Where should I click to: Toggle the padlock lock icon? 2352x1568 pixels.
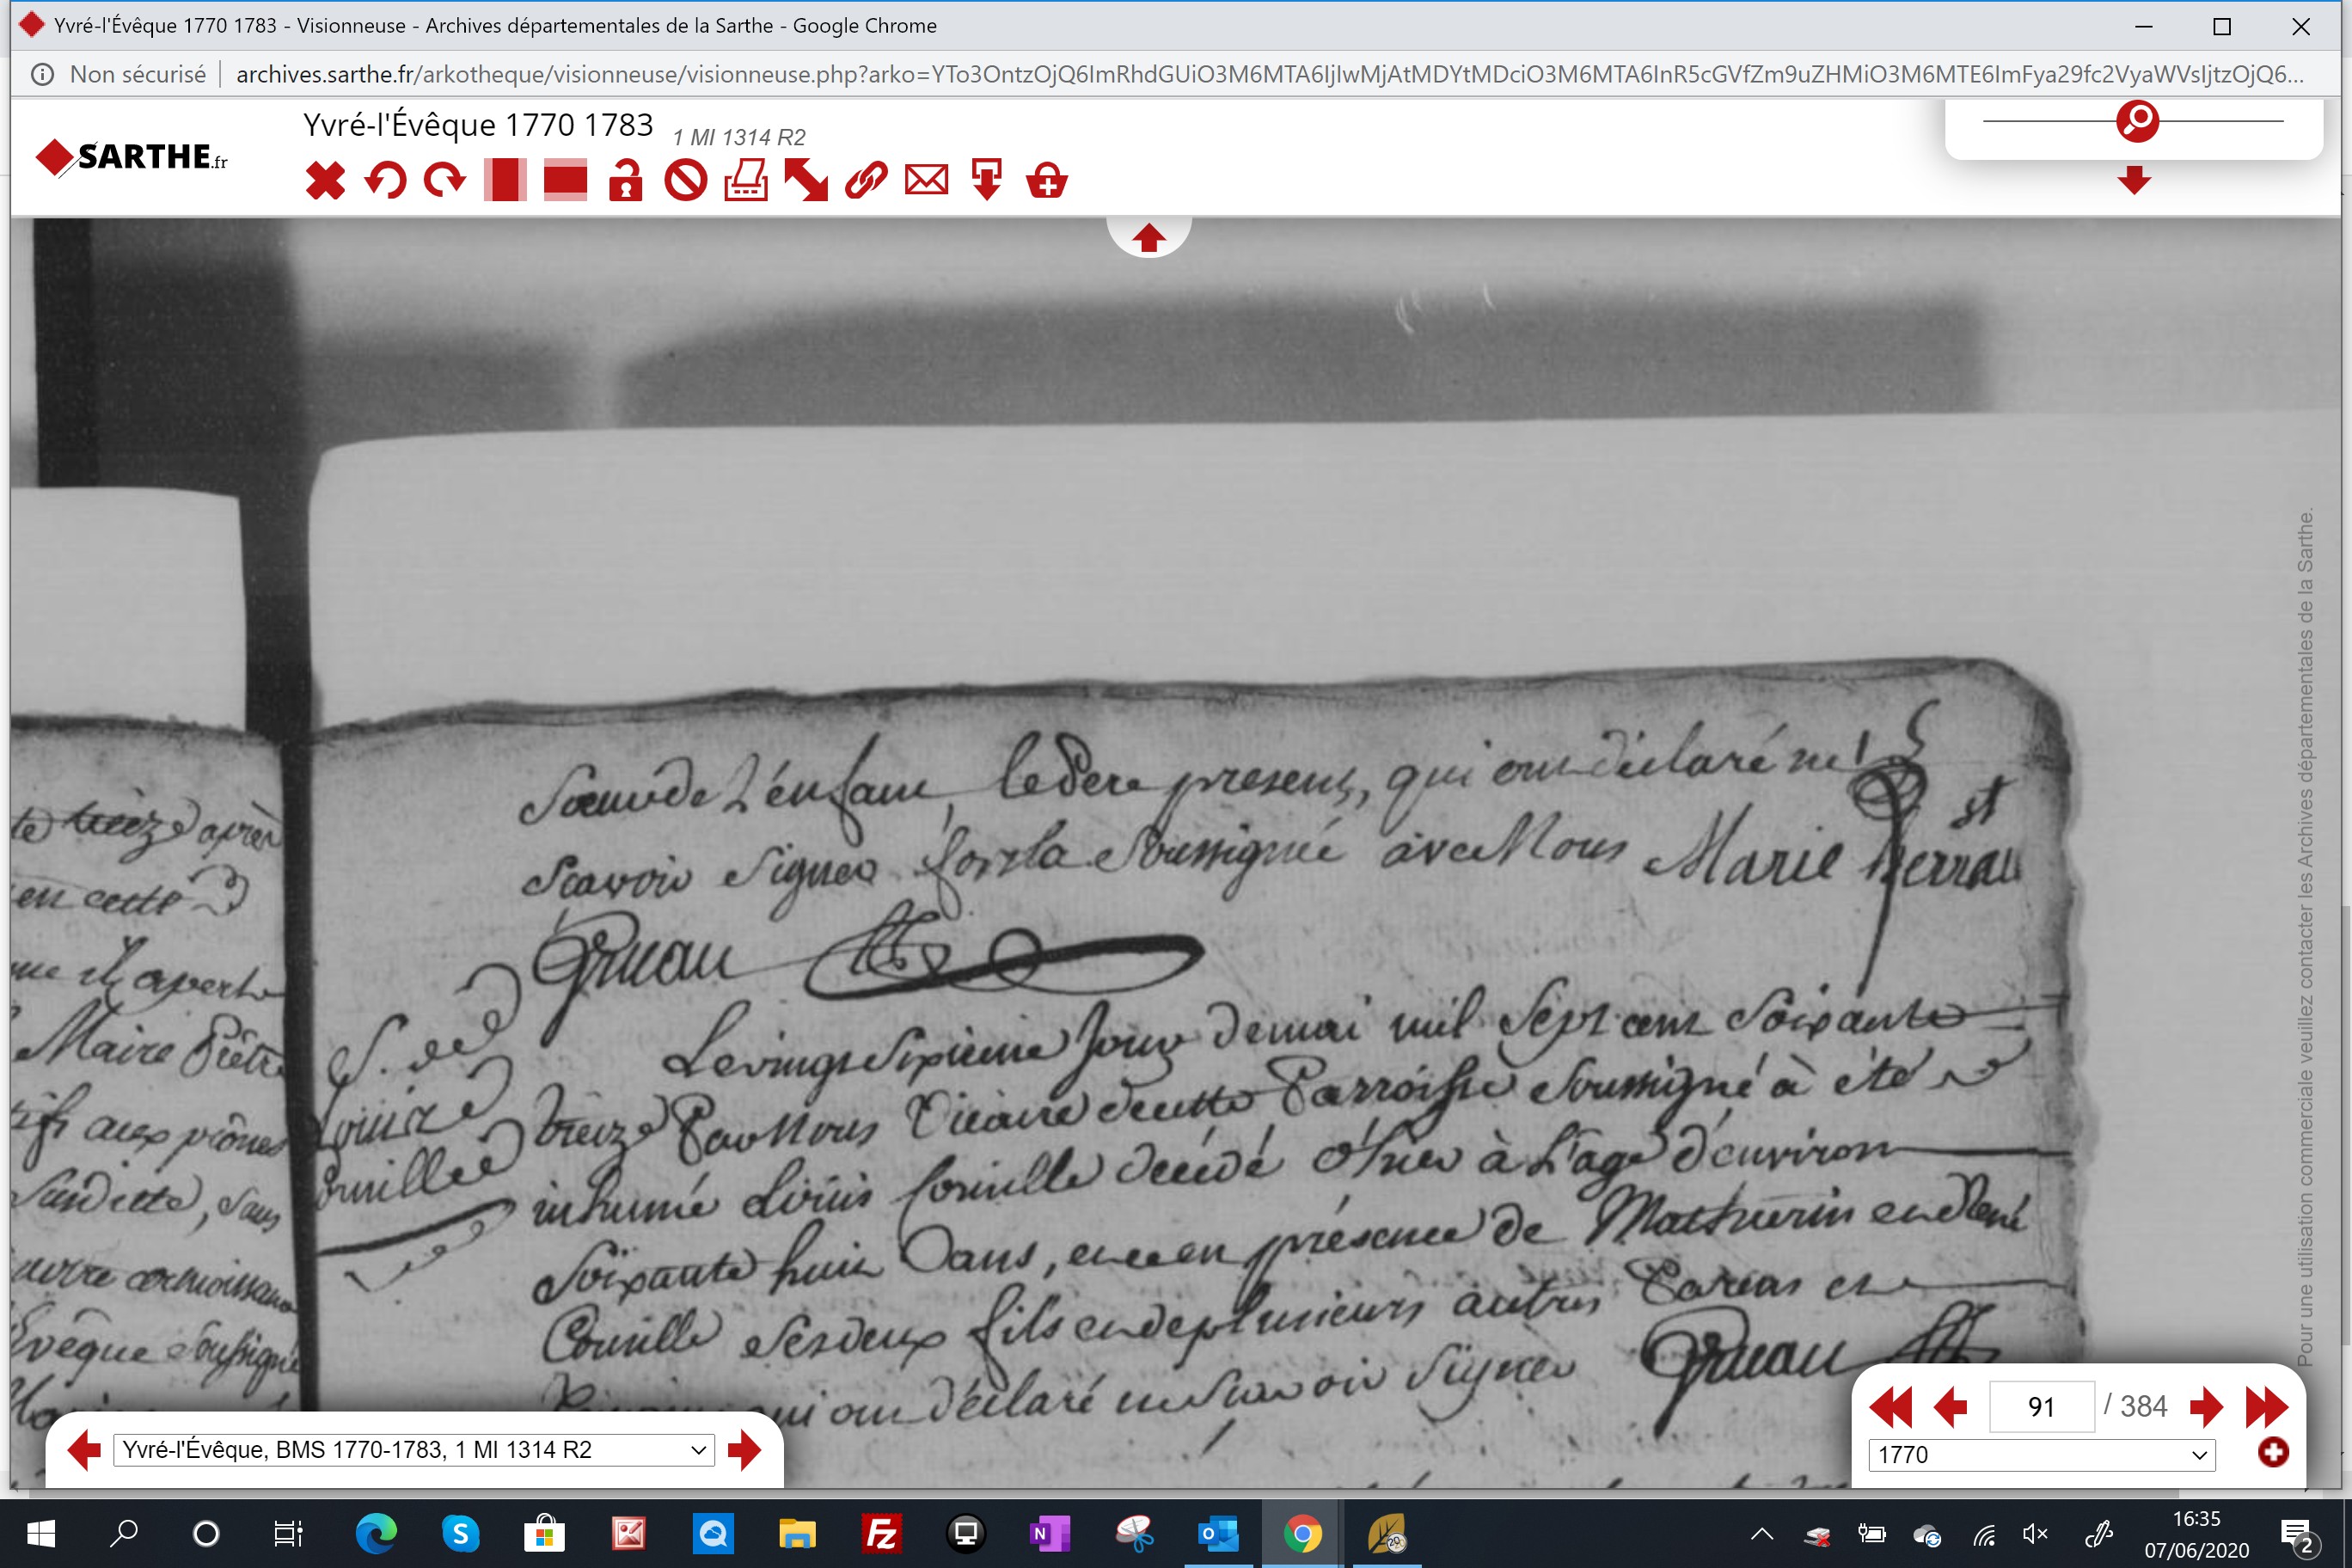click(626, 181)
